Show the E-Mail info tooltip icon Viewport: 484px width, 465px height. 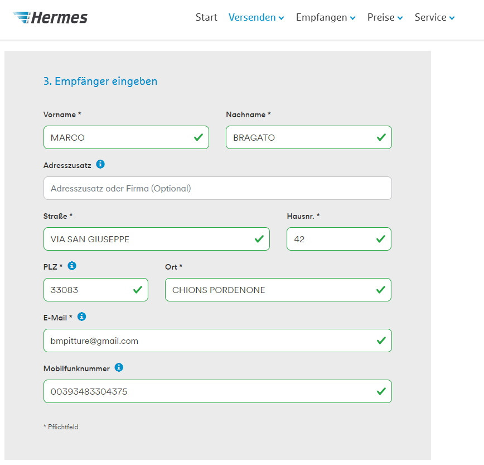coord(81,317)
